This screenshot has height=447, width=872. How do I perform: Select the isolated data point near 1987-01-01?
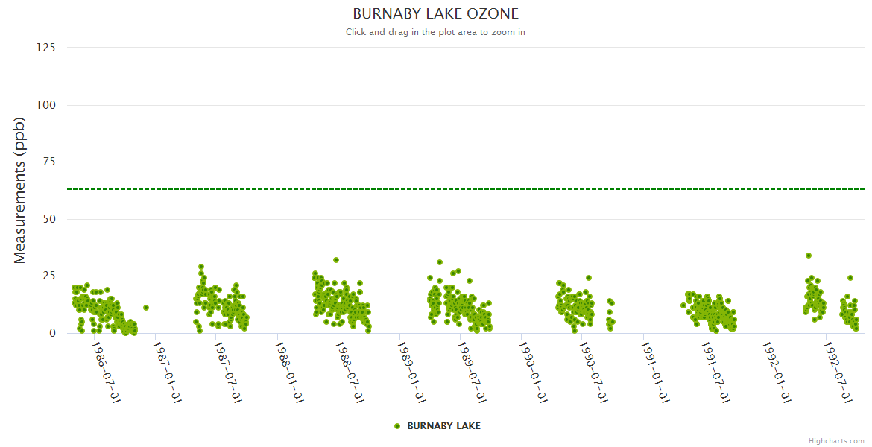146,308
